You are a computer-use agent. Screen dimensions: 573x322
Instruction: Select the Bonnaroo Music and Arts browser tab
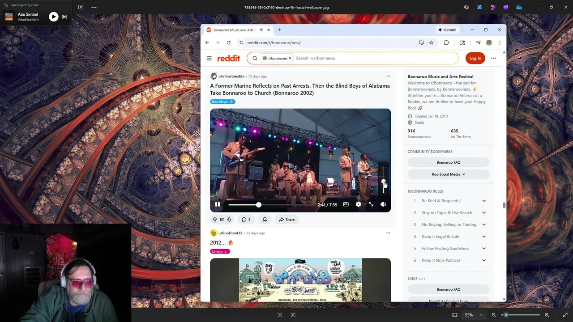tap(235, 30)
